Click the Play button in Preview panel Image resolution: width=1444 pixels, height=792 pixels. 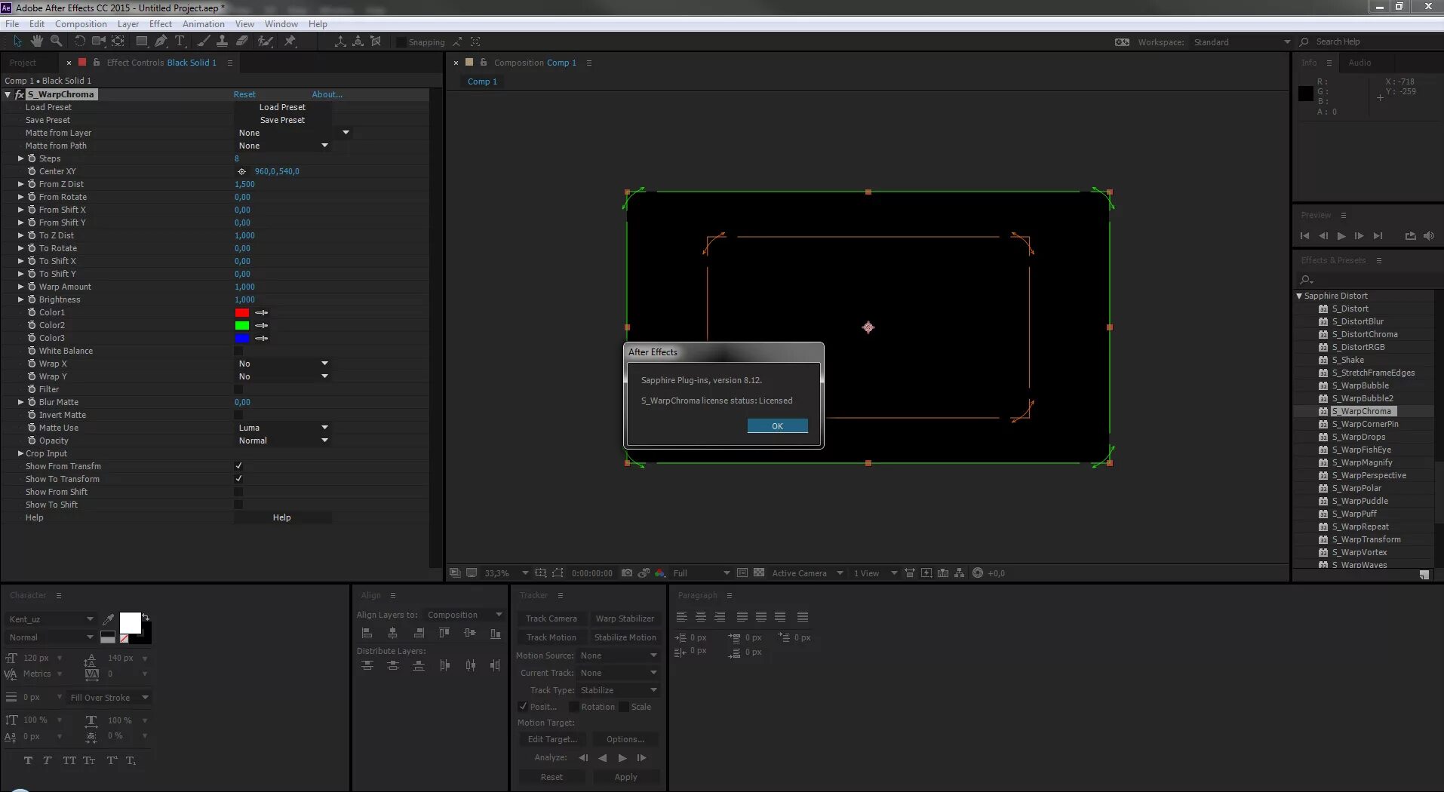tap(1341, 236)
